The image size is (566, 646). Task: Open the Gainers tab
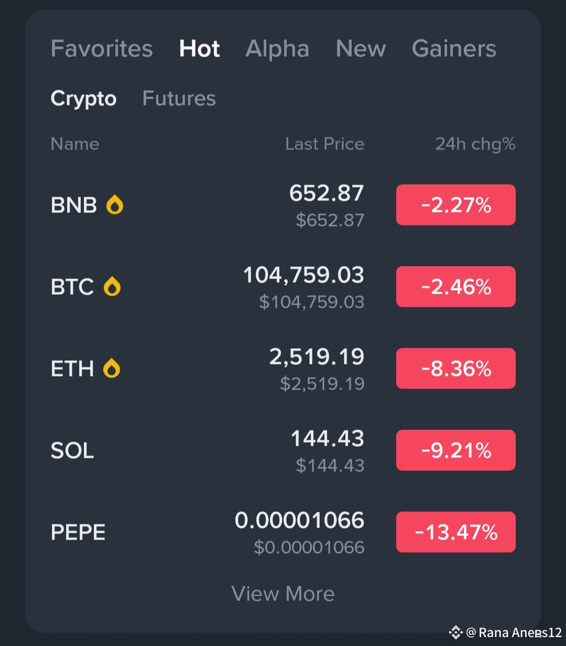click(x=454, y=49)
